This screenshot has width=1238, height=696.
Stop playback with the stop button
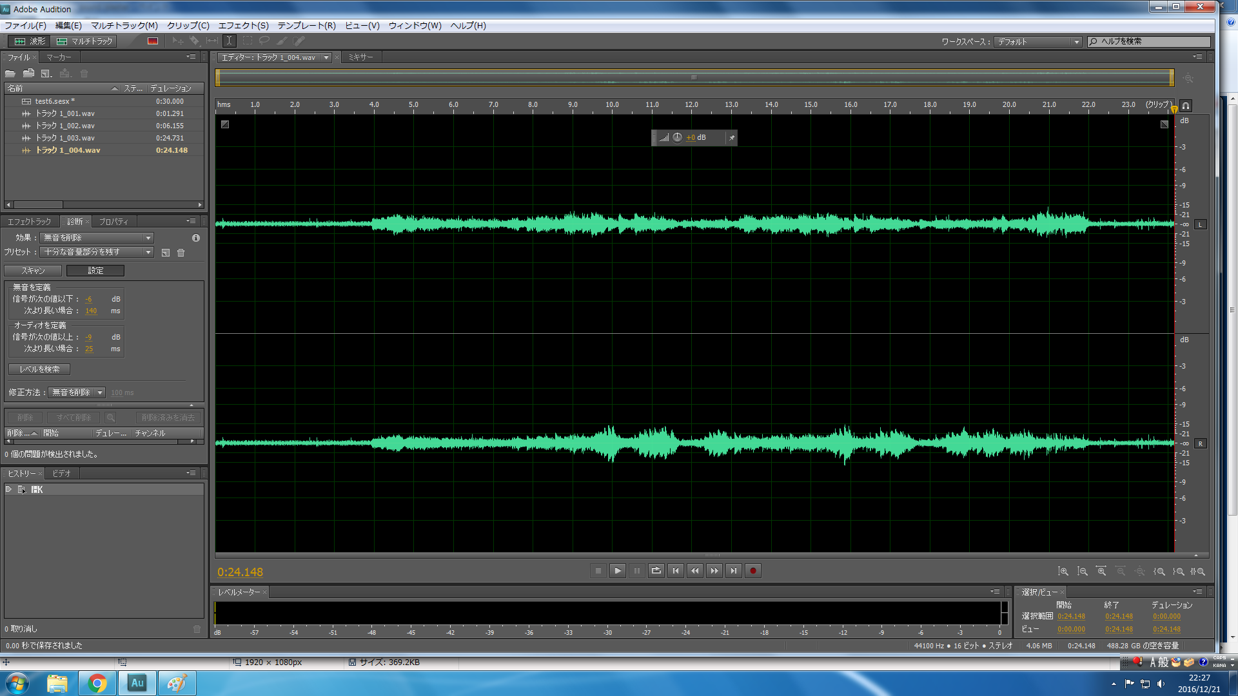tap(598, 571)
